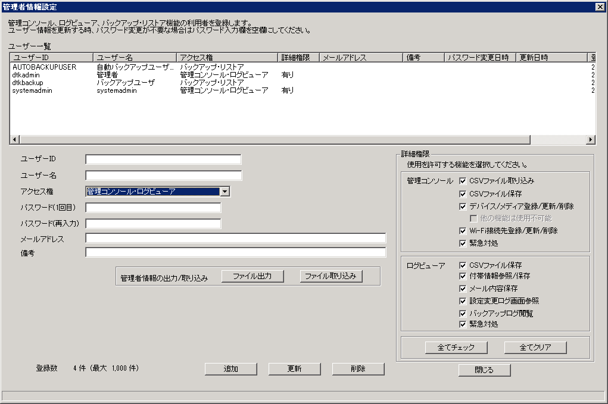Focus the ユーザーID input field
Screen dimensions: 608x404
tap(163, 159)
